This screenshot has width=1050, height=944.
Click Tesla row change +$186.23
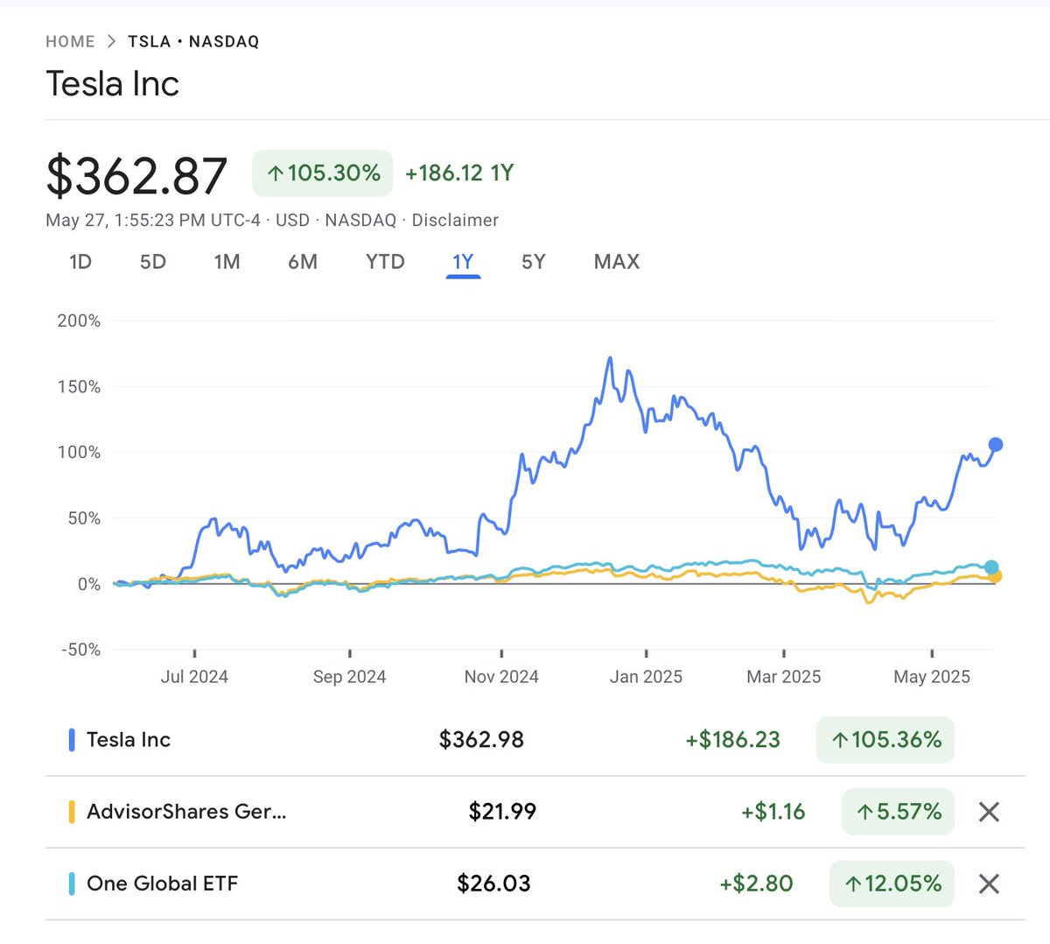732,740
